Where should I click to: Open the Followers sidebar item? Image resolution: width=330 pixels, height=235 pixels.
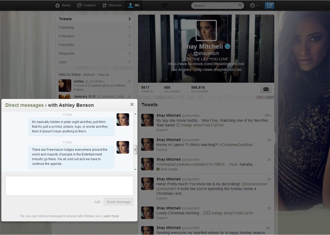(95, 36)
